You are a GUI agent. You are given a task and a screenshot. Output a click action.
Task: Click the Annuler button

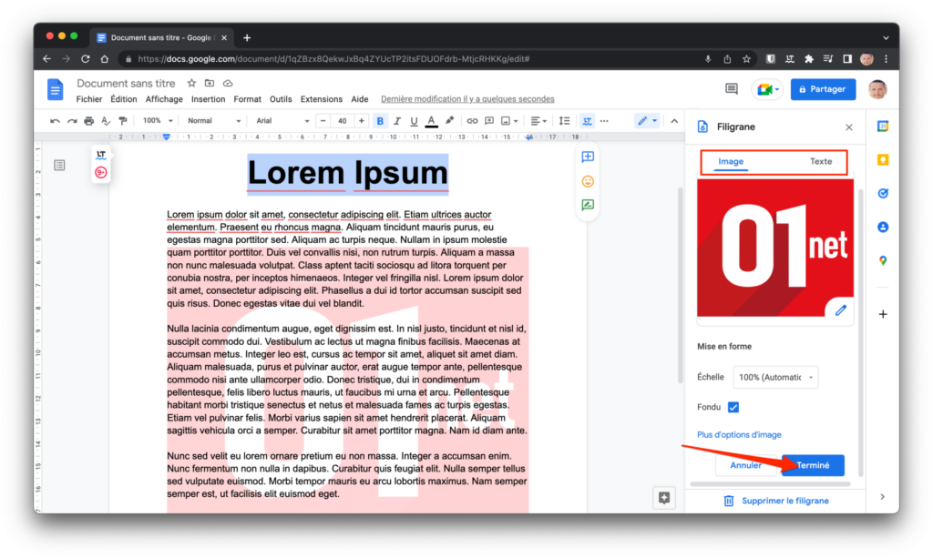(x=745, y=465)
